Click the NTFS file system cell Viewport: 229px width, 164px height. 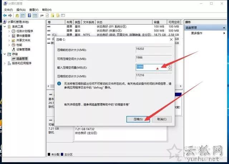pyautogui.click(x=87, y=35)
